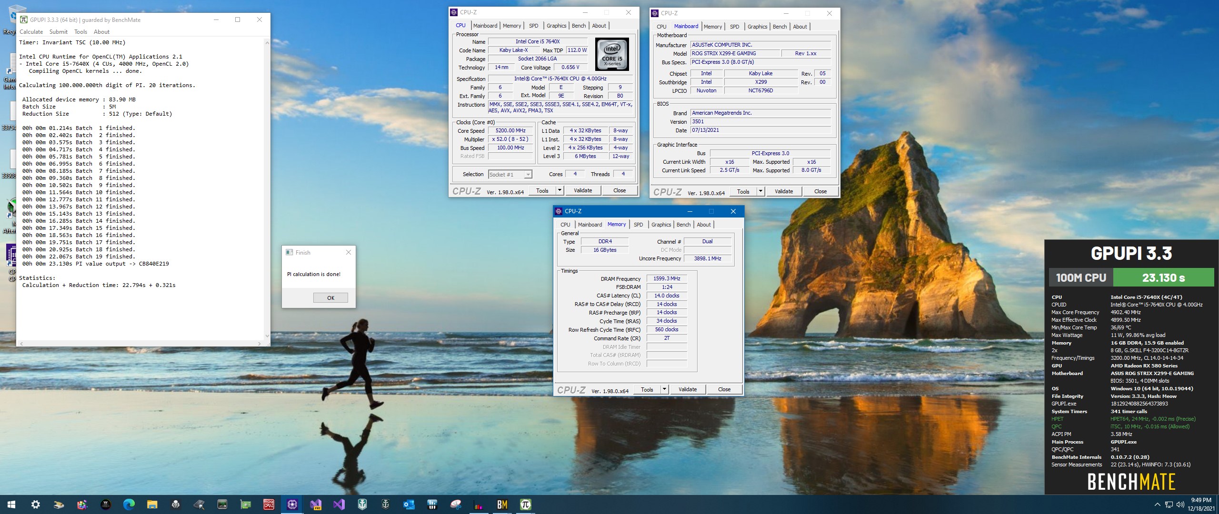Open Outlook from the taskbar
The height and width of the screenshot is (514, 1219).
[x=409, y=504]
